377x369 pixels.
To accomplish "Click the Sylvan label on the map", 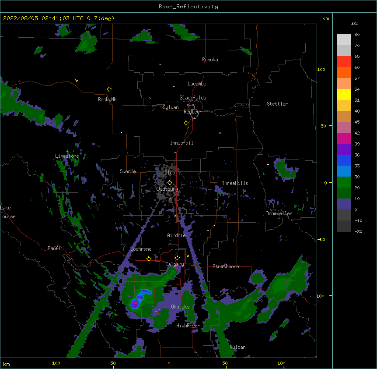I will point(171,107).
